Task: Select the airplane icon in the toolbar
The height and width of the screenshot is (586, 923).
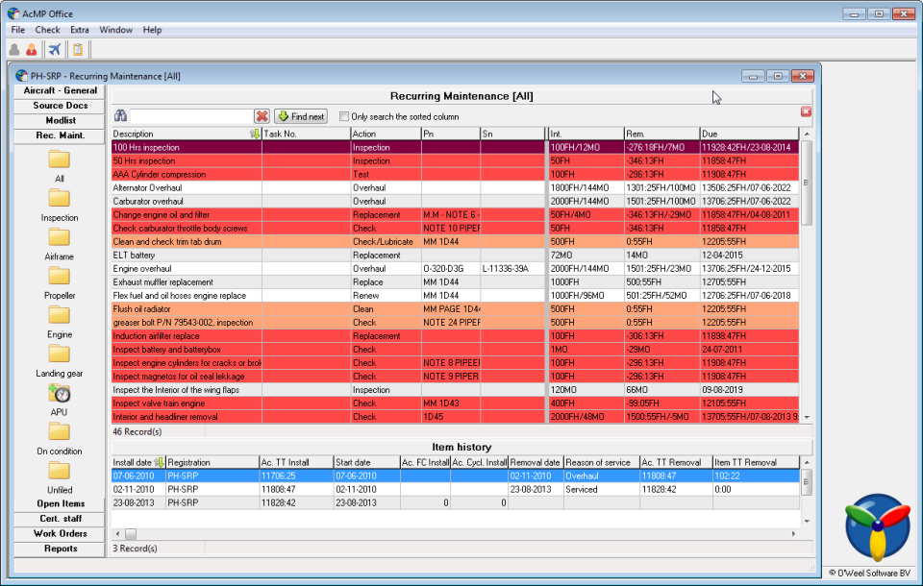Action: [55, 49]
